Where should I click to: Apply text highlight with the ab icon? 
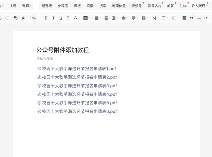click(x=85, y=18)
